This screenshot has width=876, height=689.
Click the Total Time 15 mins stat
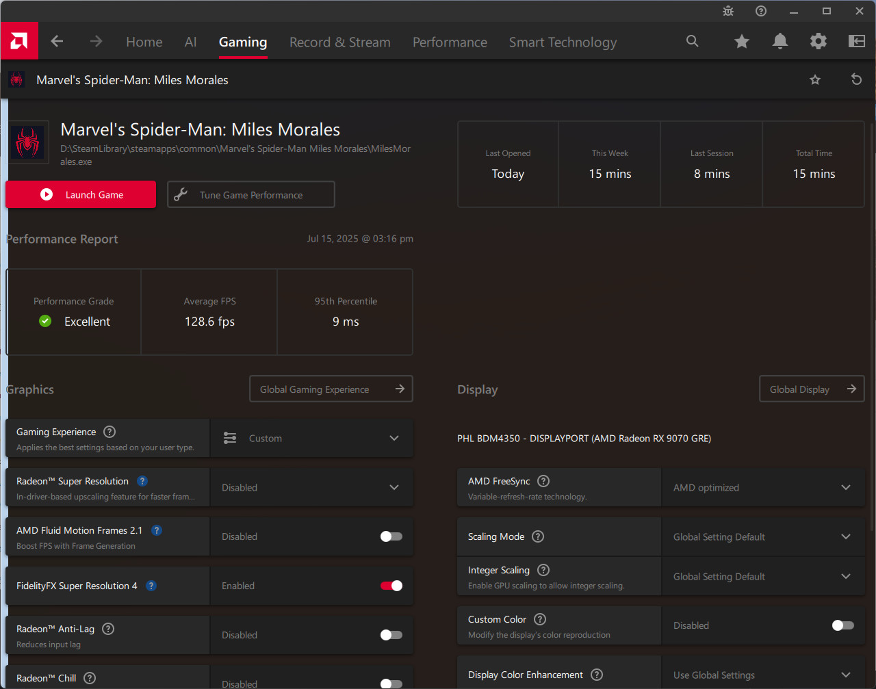[x=814, y=164]
